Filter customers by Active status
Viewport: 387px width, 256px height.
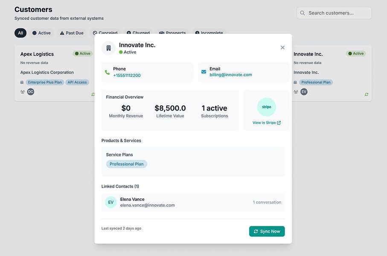[x=41, y=33]
